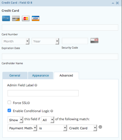Click into the Admin Field Label input
This screenshot has height=140, width=122.
(43, 93)
